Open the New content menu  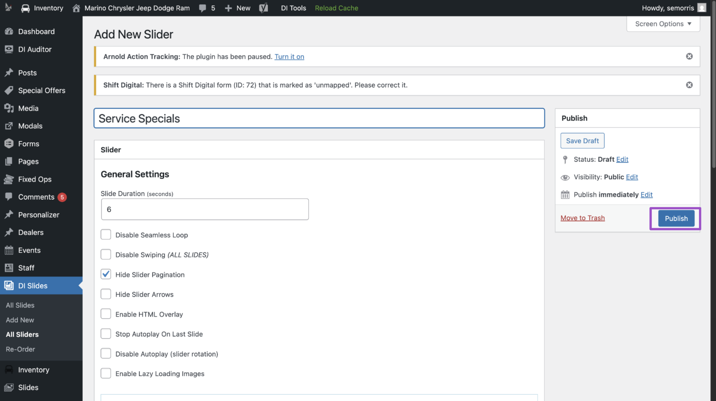pos(237,8)
